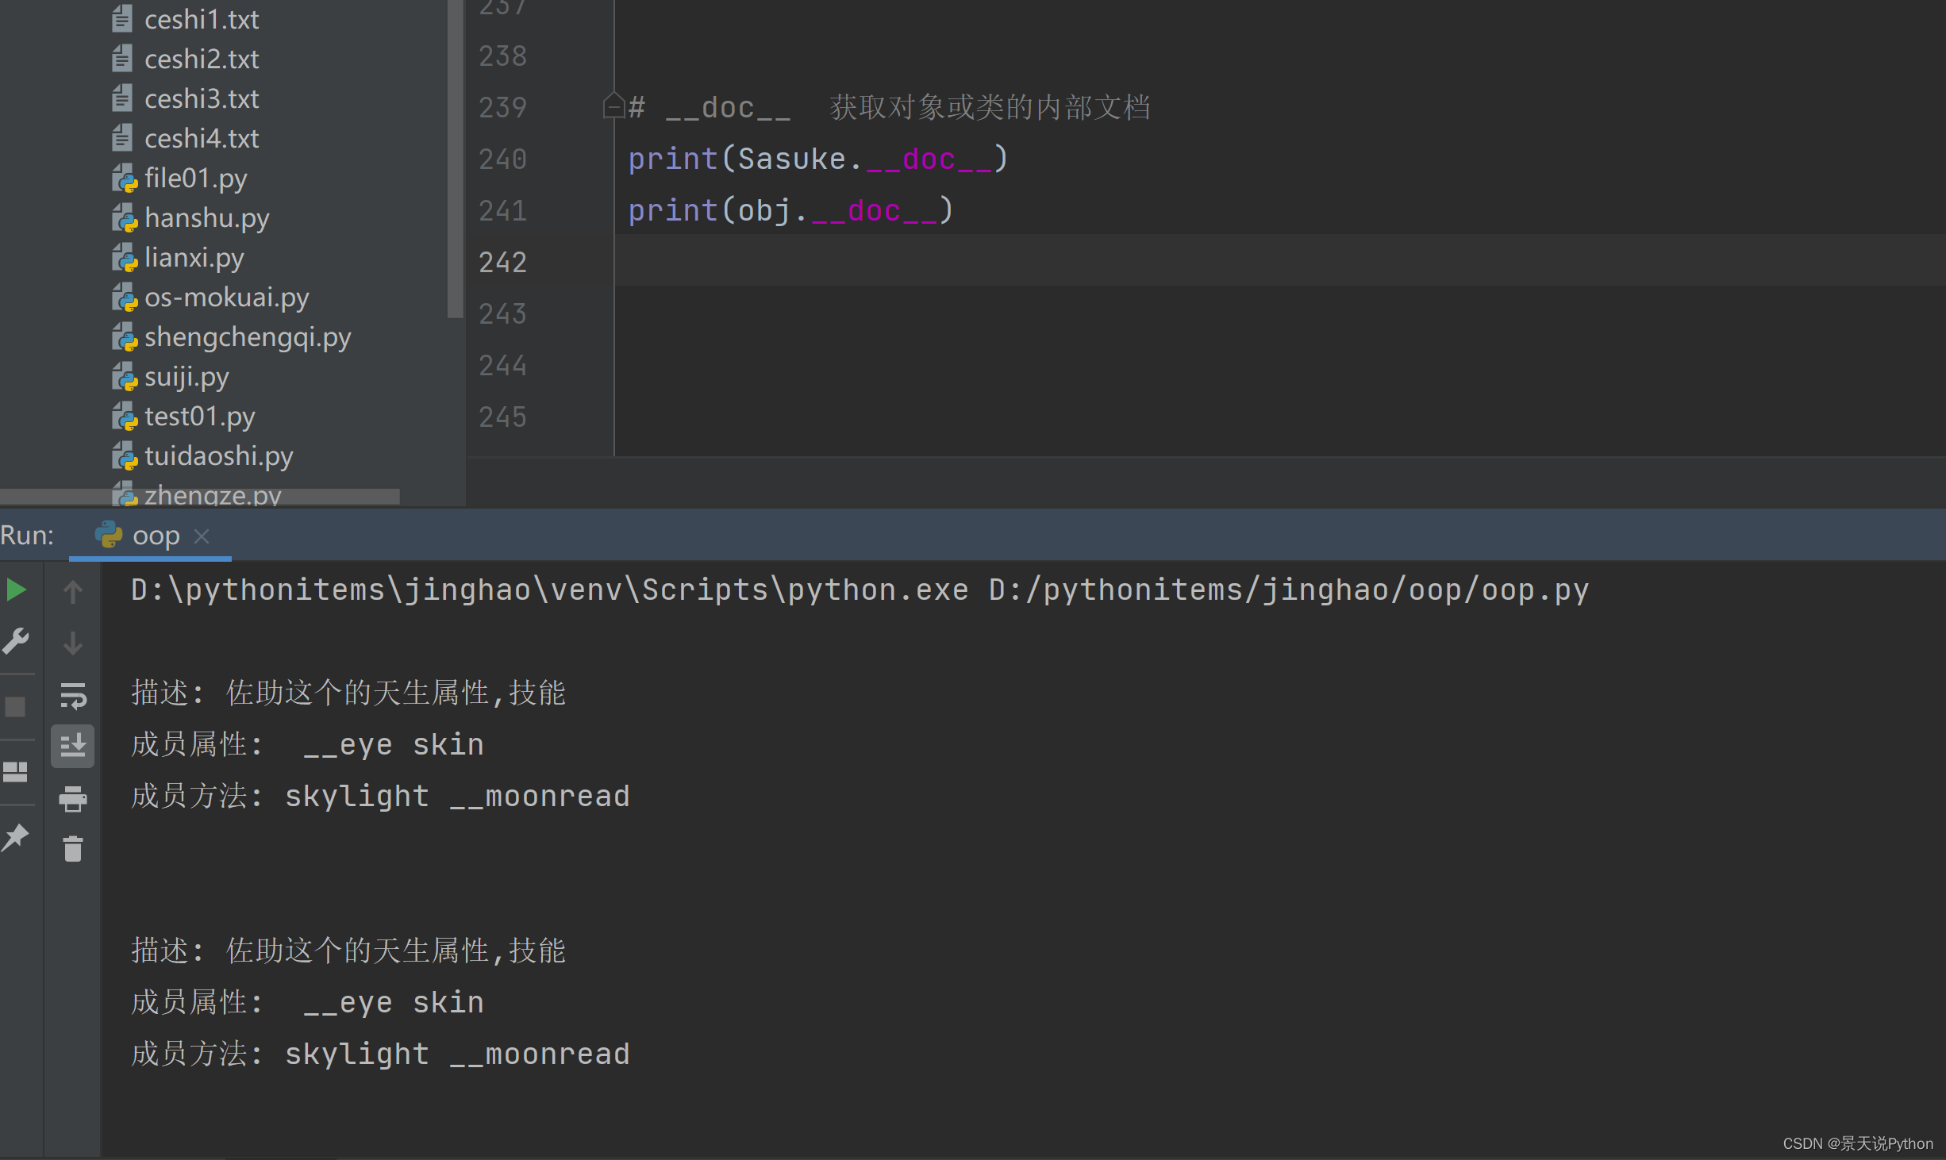Select suiji.py in the project tree
The width and height of the screenshot is (1946, 1160).
[x=187, y=376]
